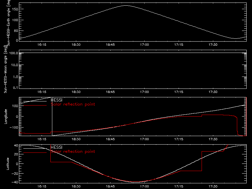Click the white legend line in Longitude plot
This screenshot has width=252, height=189.
pos(35,101)
